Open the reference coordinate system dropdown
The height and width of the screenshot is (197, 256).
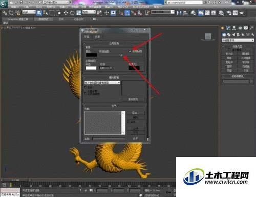(x=89, y=12)
